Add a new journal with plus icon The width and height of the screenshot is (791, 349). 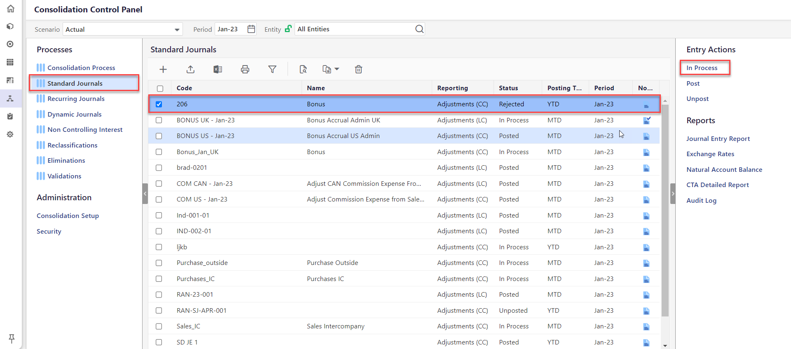(163, 69)
